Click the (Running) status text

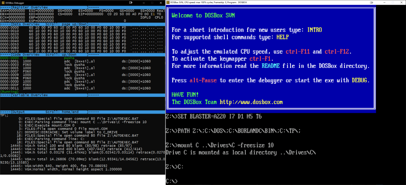(x=9, y=92)
